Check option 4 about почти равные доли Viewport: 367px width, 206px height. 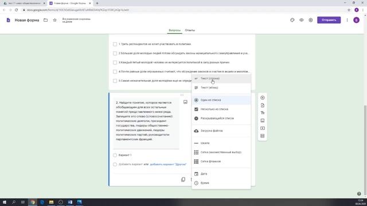115,72
